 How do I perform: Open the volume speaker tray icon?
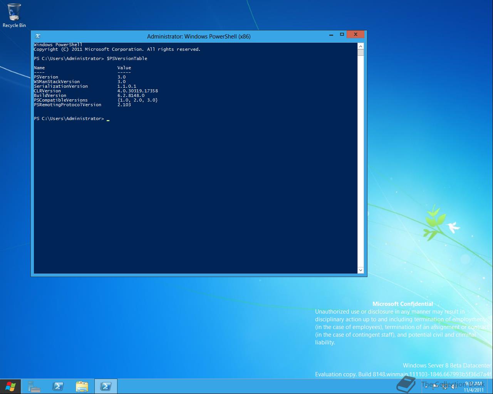coord(454,387)
